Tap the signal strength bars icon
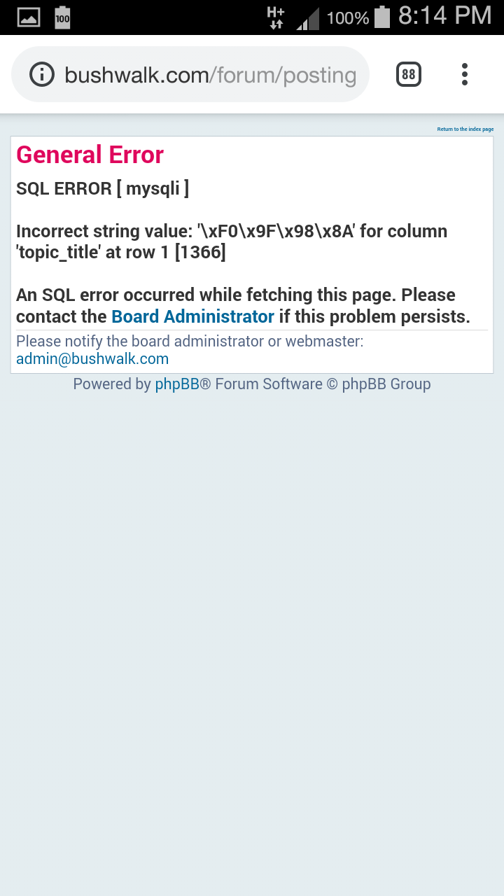Image resolution: width=504 pixels, height=896 pixels. point(307,18)
